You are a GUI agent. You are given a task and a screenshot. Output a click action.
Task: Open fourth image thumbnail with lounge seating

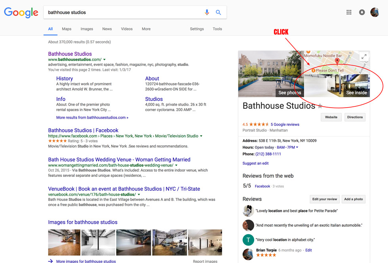point(169,242)
